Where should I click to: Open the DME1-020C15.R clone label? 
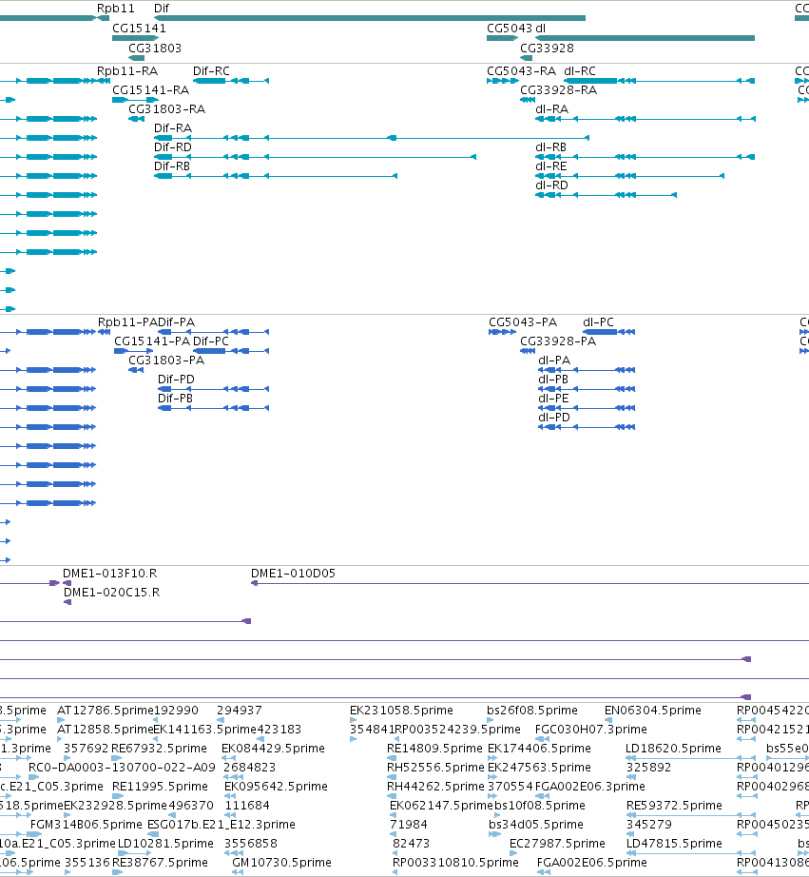[112, 593]
